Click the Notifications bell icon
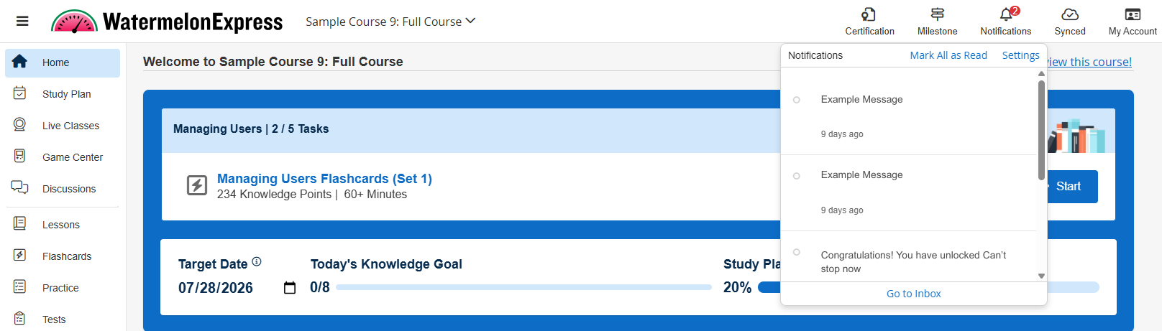Viewport: 1162px width, 331px height. tap(1006, 14)
